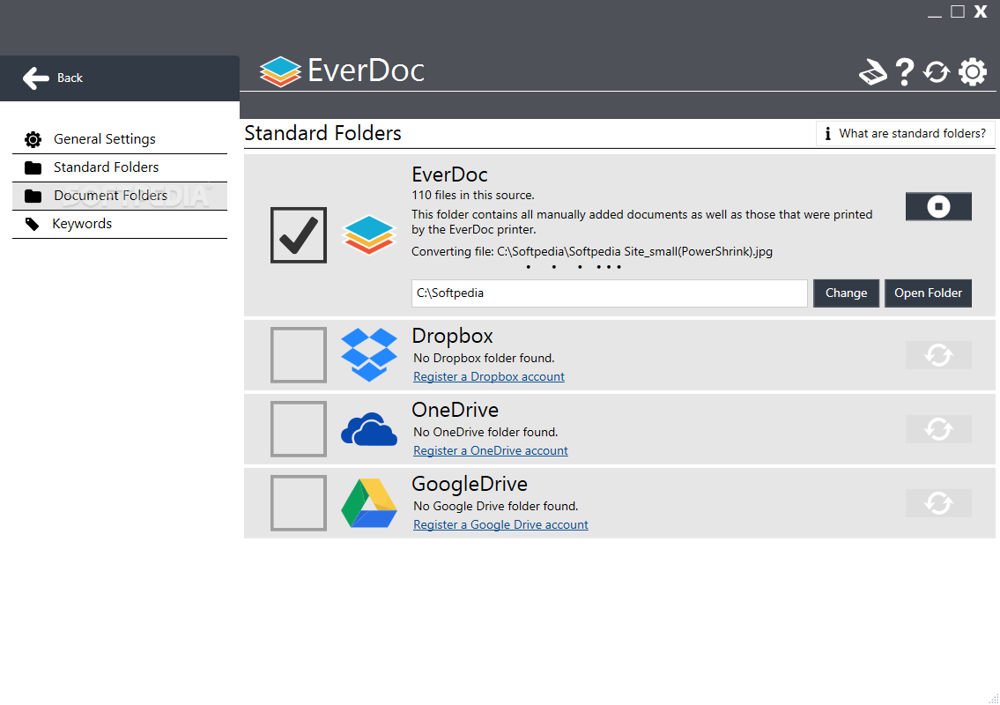Click the 'Converting file' status line
Image resolution: width=1000 pixels, height=705 pixels.
pyautogui.click(x=592, y=251)
